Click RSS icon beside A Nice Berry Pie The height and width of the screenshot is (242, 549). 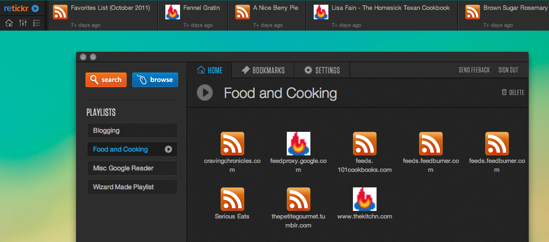coord(243,12)
